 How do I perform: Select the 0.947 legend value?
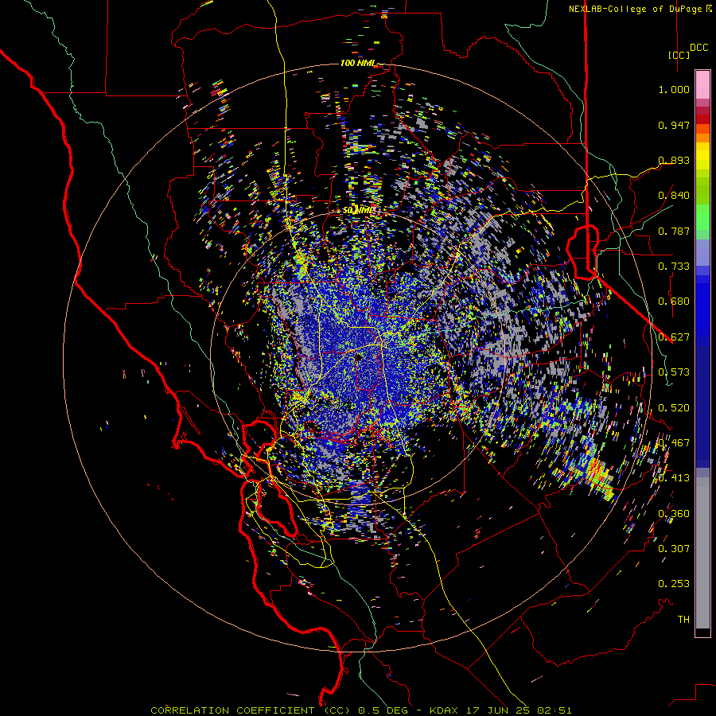pos(674,125)
